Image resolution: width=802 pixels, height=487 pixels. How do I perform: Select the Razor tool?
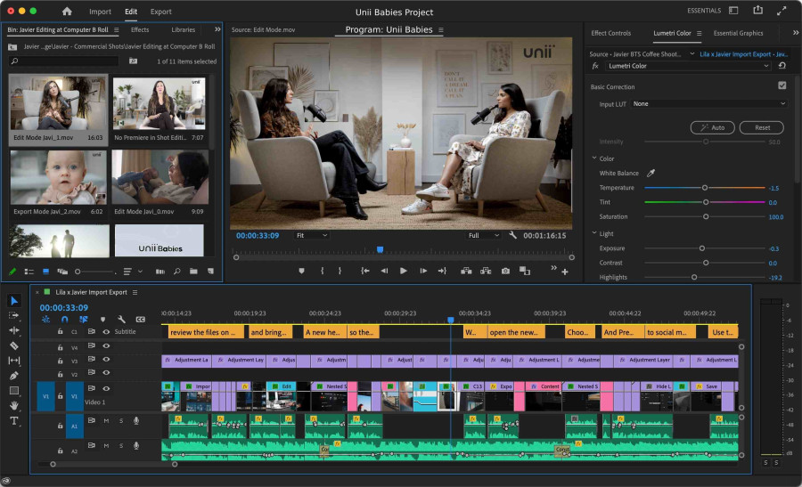(x=14, y=345)
